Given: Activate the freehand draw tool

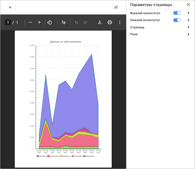Looking at the screenshot, I should (64, 22).
